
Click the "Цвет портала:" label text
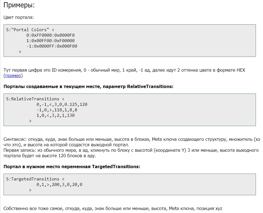(x=18, y=17)
